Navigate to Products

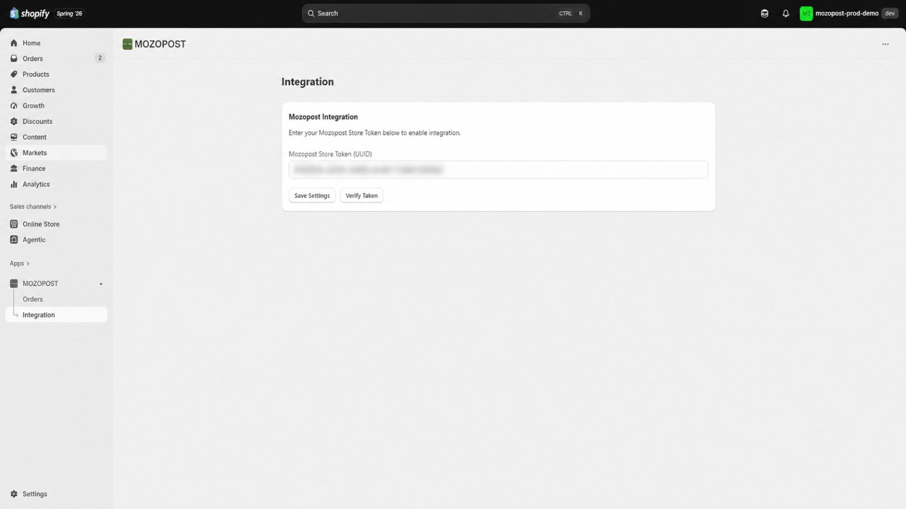[56, 74]
